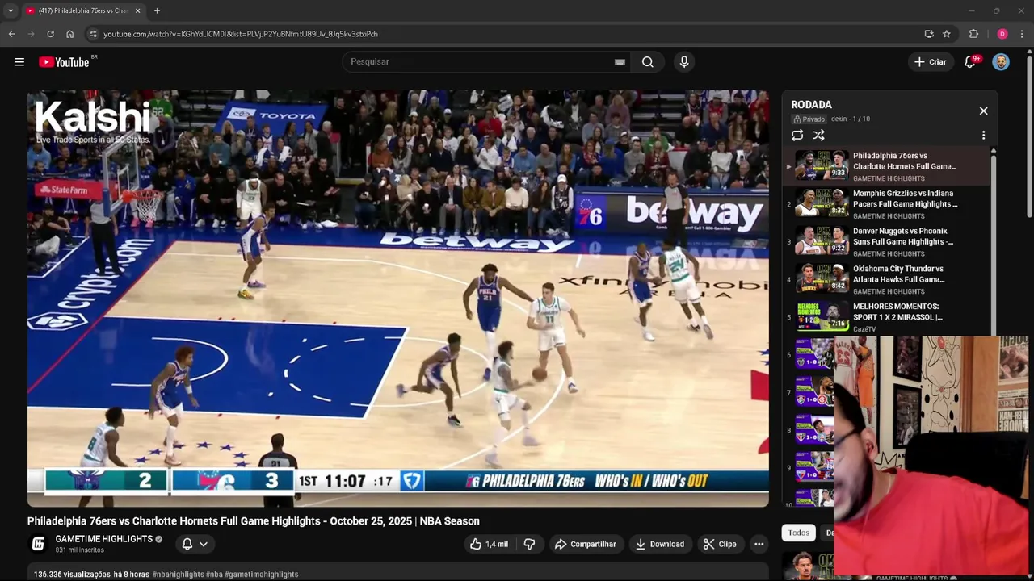The image size is (1034, 581).
Task: Bookmark this page with star icon
Action: 947,34
